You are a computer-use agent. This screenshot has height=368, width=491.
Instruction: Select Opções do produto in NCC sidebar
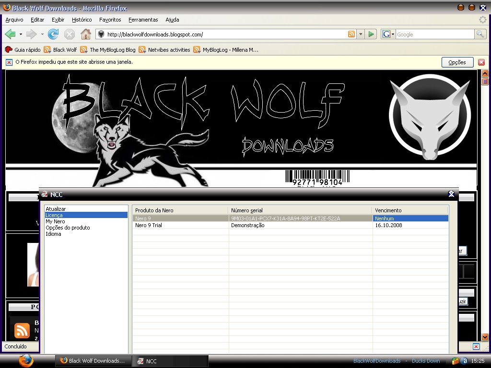(x=68, y=228)
